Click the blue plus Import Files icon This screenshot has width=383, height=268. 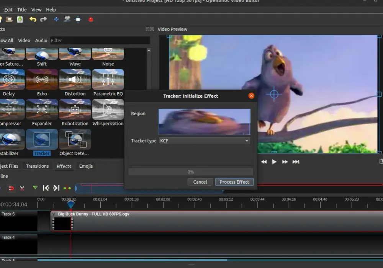56,20
